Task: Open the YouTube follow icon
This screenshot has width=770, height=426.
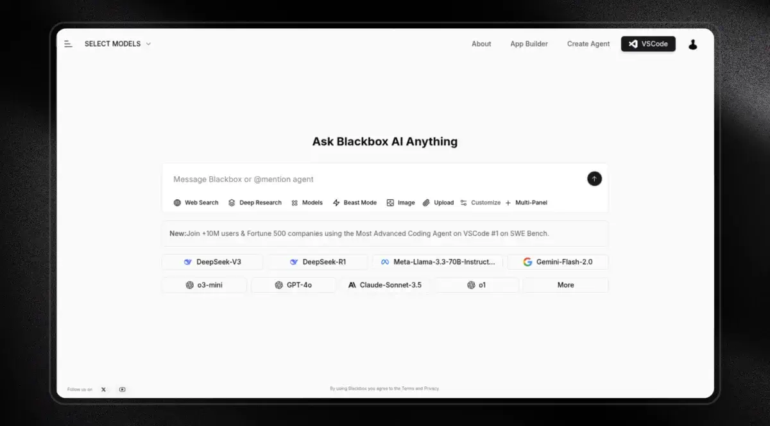Action: [x=122, y=389]
